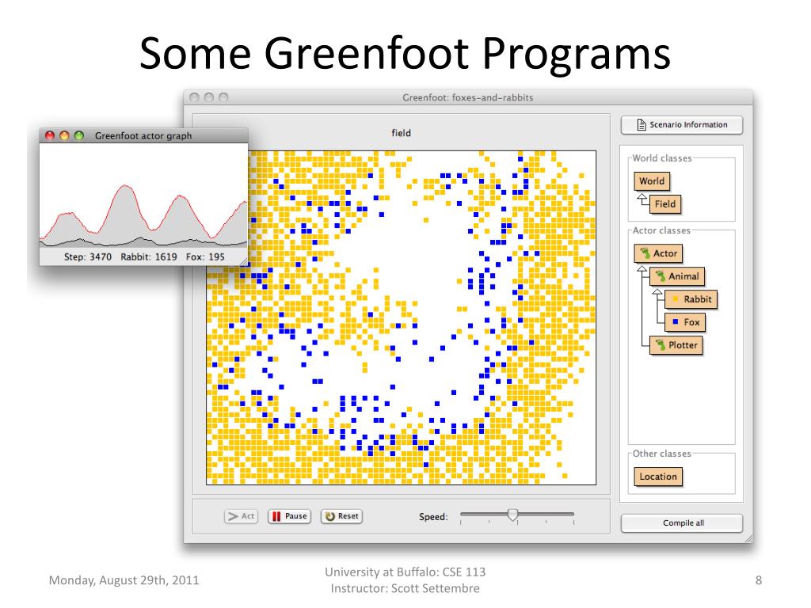Click the Scenario Information button

coord(681,124)
